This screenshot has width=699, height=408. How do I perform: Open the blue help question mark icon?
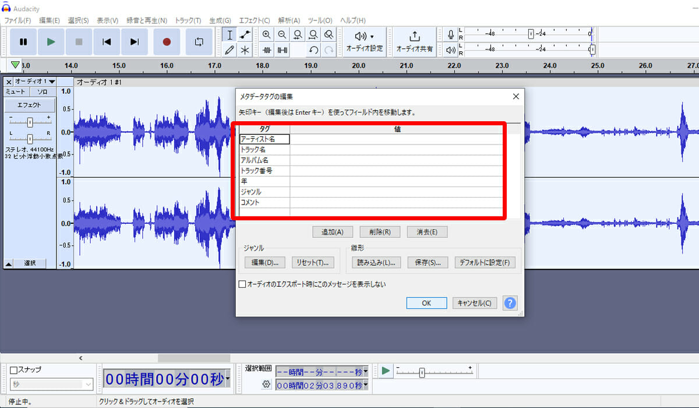point(510,303)
